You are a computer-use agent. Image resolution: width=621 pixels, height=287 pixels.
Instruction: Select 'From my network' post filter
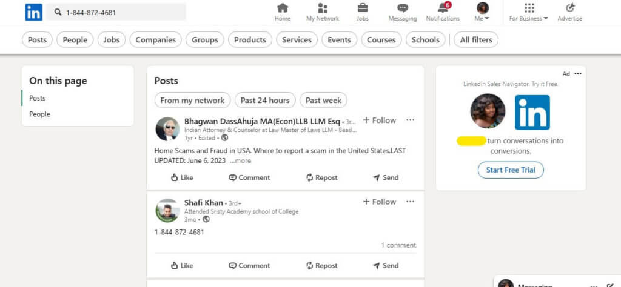pos(192,100)
